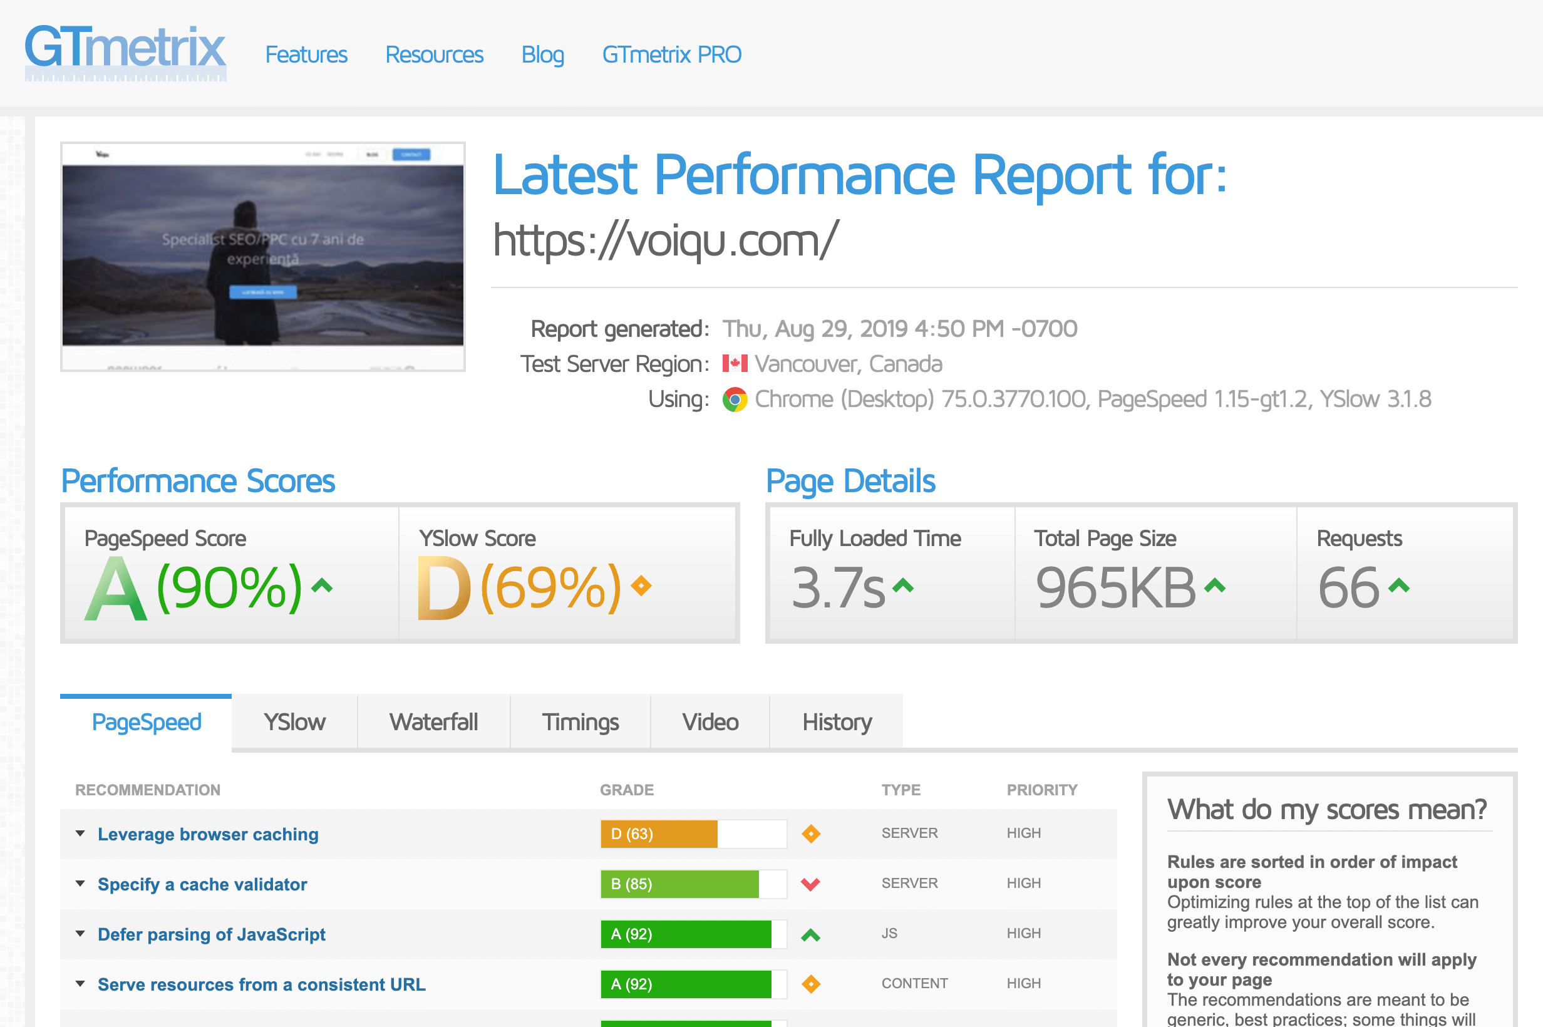Click the Vancouver, Canada region text
Image resolution: width=1543 pixels, height=1027 pixels.
click(x=848, y=364)
